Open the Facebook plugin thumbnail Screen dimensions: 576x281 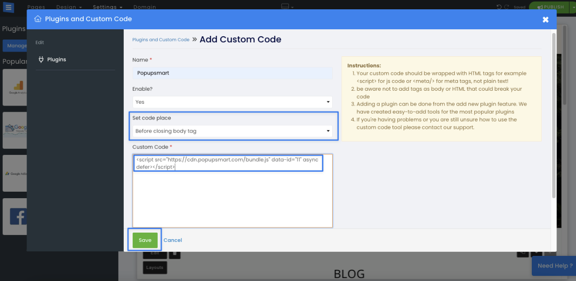point(14,216)
